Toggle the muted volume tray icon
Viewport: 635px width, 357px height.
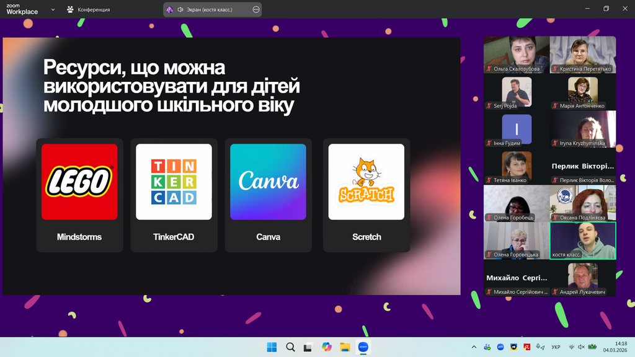[580, 347]
